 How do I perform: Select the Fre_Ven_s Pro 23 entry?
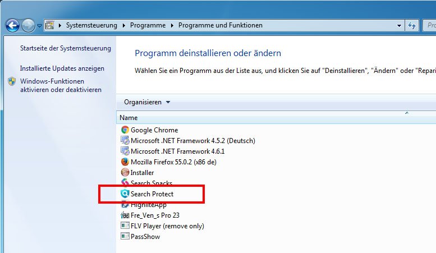click(x=155, y=215)
